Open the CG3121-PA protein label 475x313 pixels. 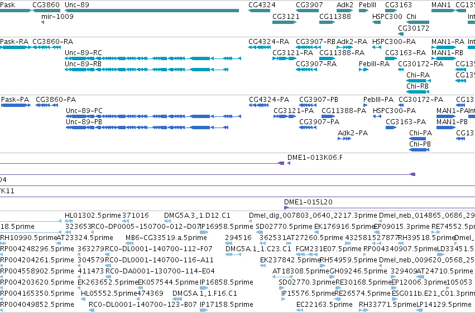(294, 111)
